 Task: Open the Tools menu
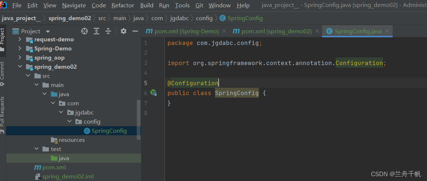click(x=182, y=5)
